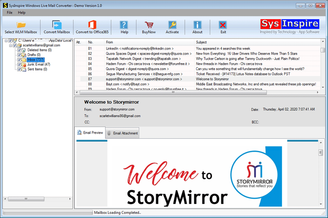Viewport: 328px width, 218px height.
Task: Select email 86 from Segue Manufacturing Services
Action: pos(198,74)
